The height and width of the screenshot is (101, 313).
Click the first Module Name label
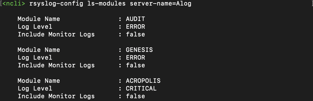[x=39, y=19]
